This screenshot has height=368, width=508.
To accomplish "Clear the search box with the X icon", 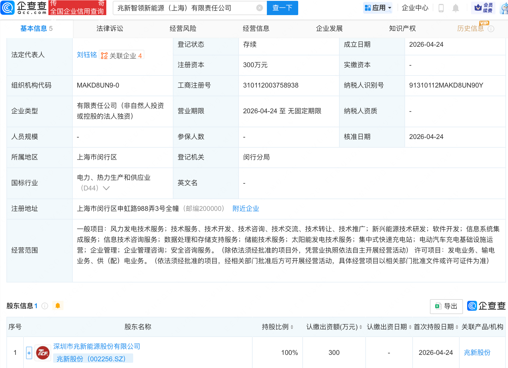I will pos(259,8).
